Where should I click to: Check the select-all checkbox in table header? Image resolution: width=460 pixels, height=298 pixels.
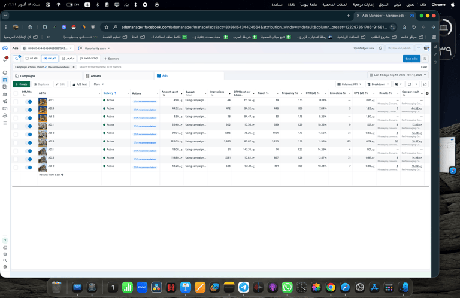[x=16, y=93]
